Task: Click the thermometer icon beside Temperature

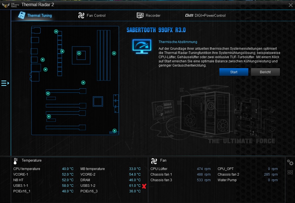Action: 15,161
